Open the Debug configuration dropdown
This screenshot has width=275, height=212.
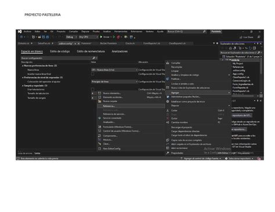click(x=71, y=37)
